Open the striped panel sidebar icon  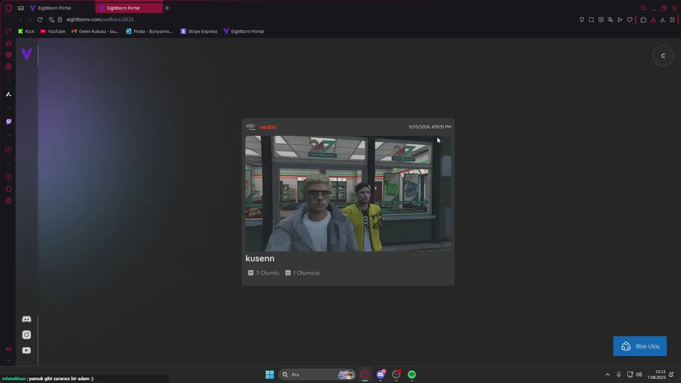point(9,55)
